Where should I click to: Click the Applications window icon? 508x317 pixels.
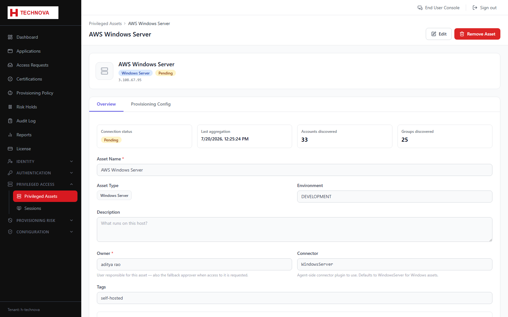(10, 51)
